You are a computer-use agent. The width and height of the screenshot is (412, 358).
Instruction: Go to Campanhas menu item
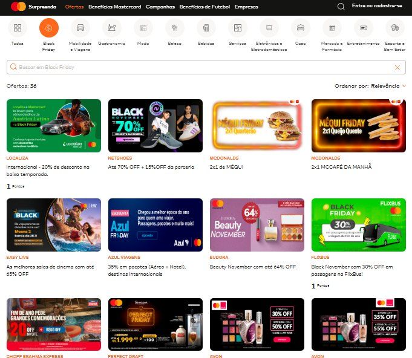point(160,7)
